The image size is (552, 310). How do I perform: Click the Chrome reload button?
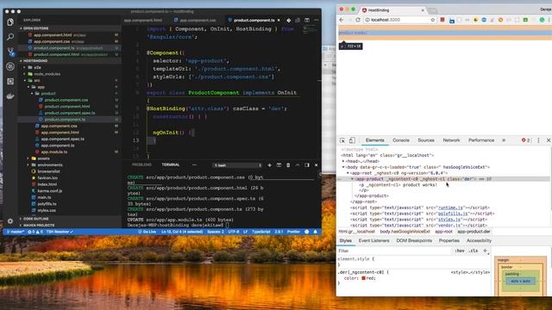point(358,20)
